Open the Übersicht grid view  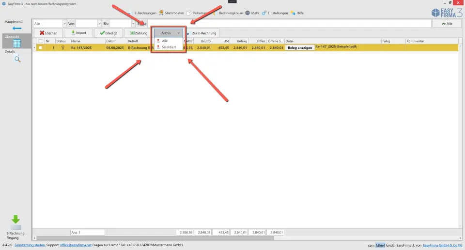[17, 43]
